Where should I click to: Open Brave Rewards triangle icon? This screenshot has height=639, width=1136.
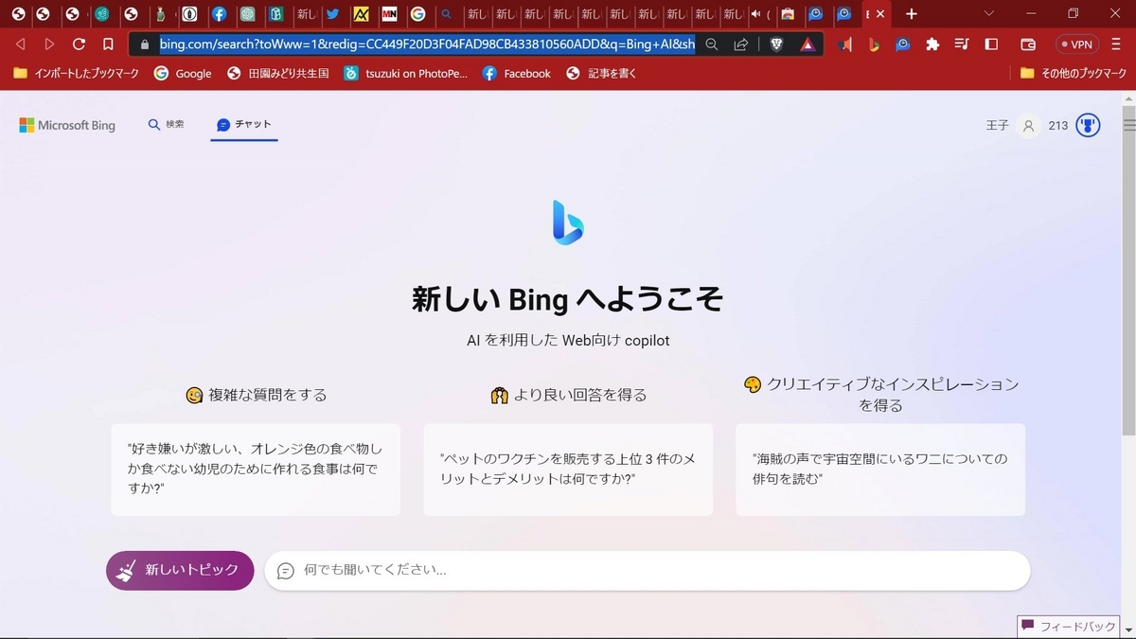807,44
